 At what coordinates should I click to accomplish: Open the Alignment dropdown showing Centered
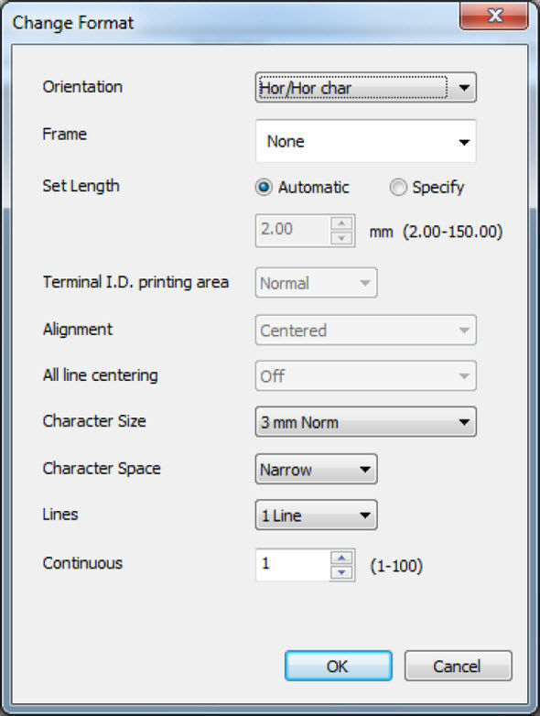[365, 331]
